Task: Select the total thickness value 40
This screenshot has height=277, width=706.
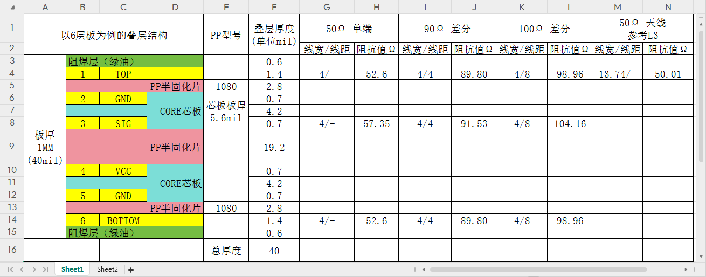Action: coord(274,250)
